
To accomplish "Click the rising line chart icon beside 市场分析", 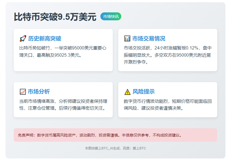I will [x=23, y=92].
